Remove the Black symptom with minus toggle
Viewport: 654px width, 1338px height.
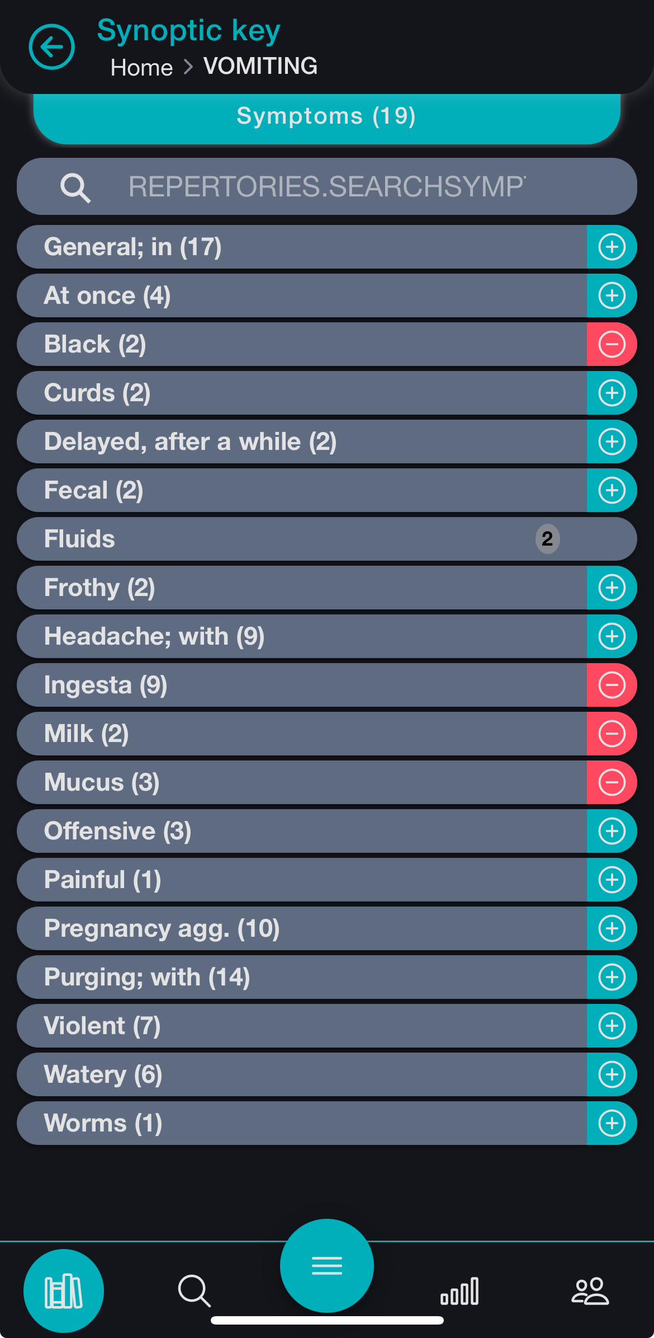[612, 344]
